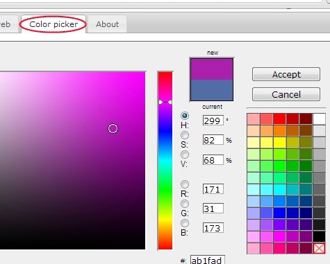Pick the pure magenta palette swatch

279,237
